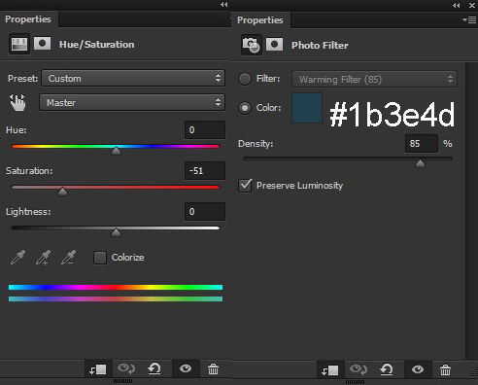Switch to Photo Filter Properties tab
Screen dimensions: 478x385
click(260, 20)
